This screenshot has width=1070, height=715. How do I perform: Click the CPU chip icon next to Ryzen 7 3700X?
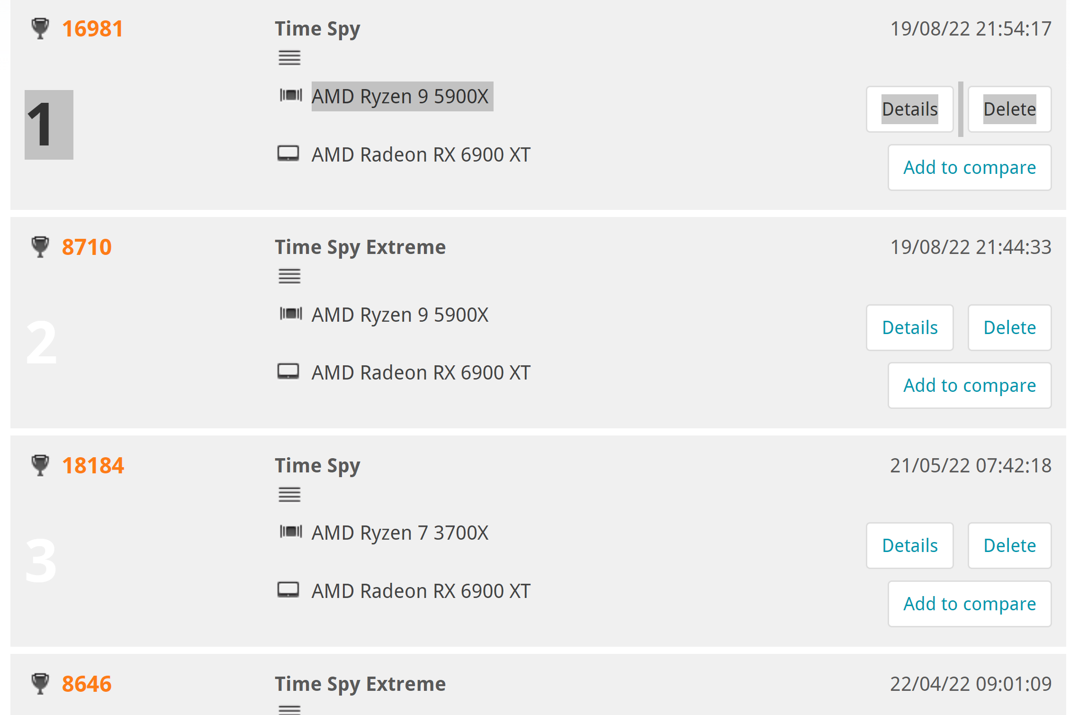[x=290, y=532]
